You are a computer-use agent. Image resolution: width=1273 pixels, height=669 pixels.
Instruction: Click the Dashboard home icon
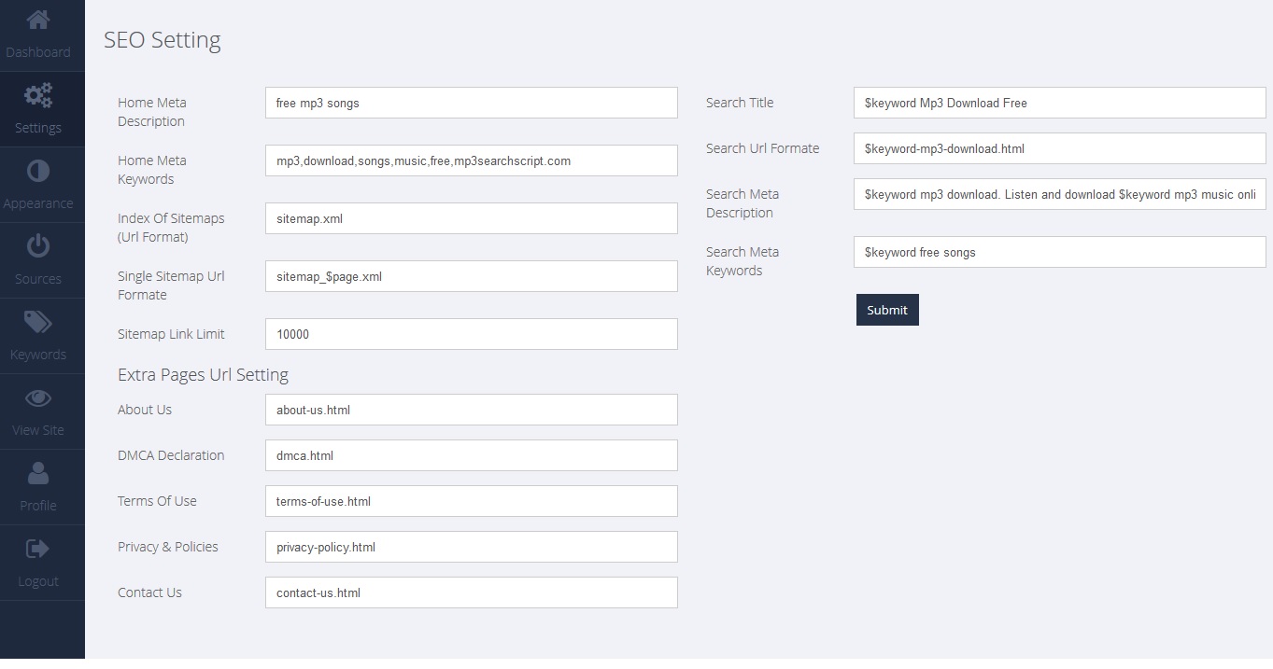(38, 20)
